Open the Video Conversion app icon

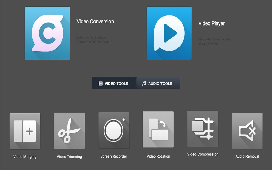coord(47,33)
